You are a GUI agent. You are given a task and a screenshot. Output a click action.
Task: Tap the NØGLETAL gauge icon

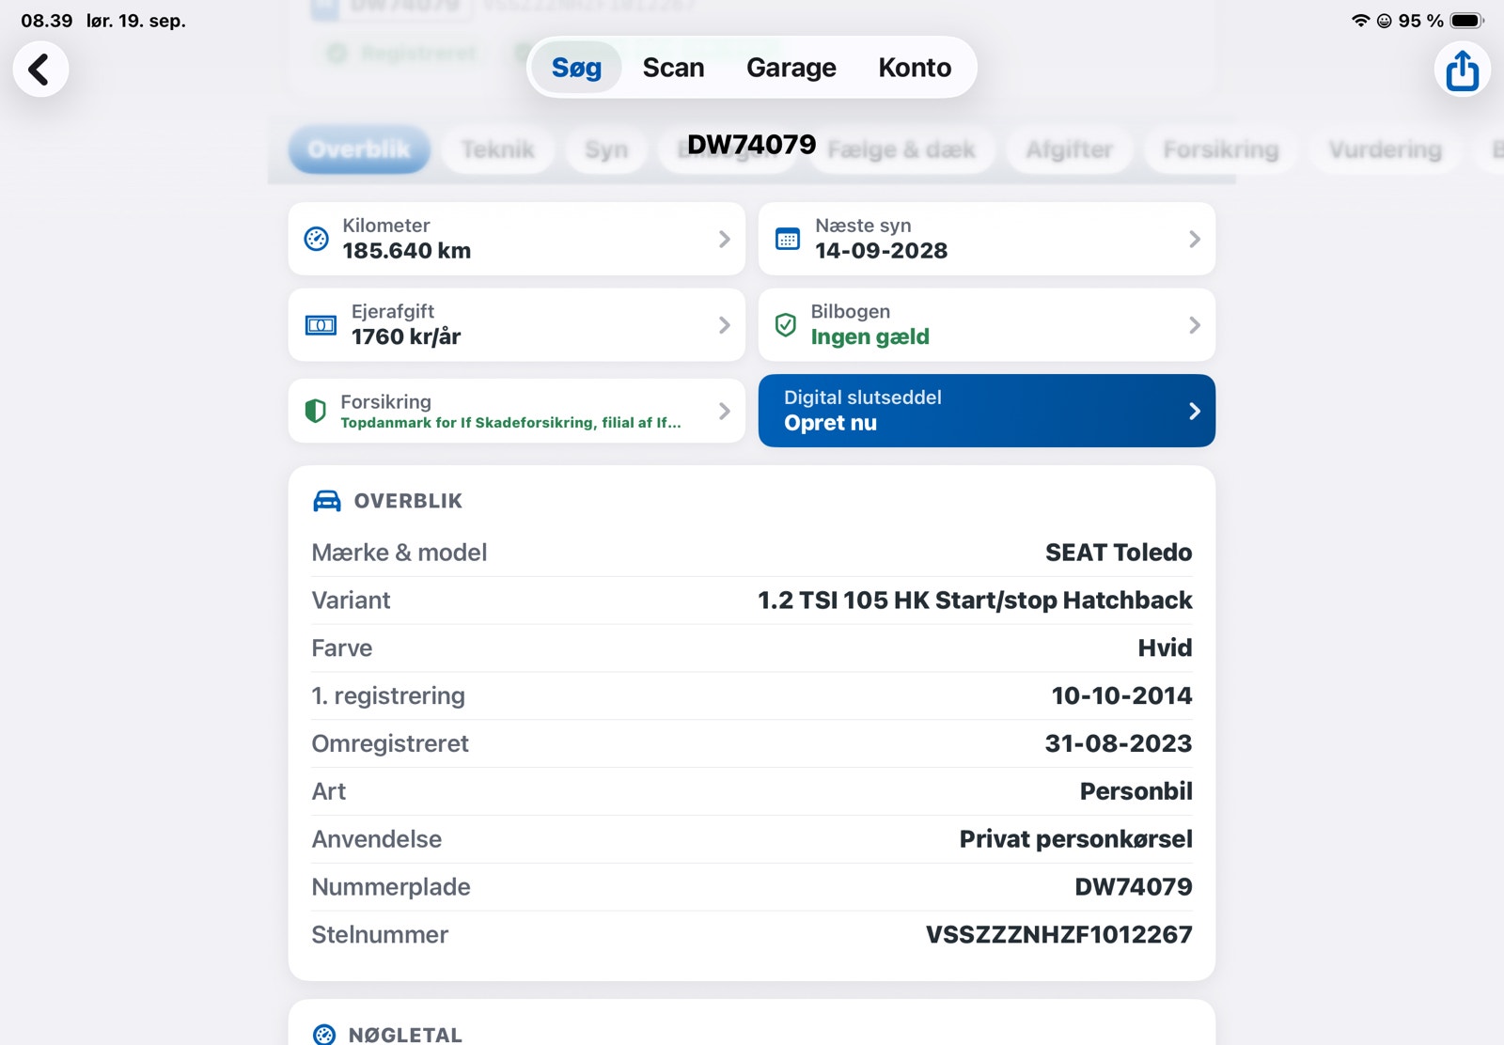tap(324, 1035)
